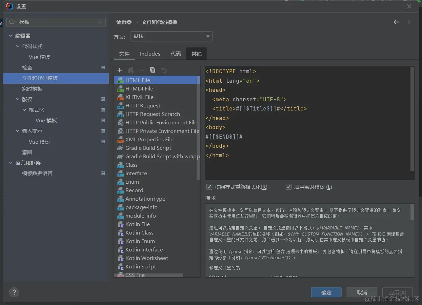Select module-info template row

(x=157, y=216)
